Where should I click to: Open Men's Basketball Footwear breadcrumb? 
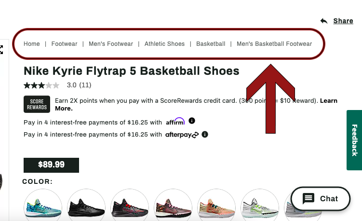pyautogui.click(x=274, y=44)
